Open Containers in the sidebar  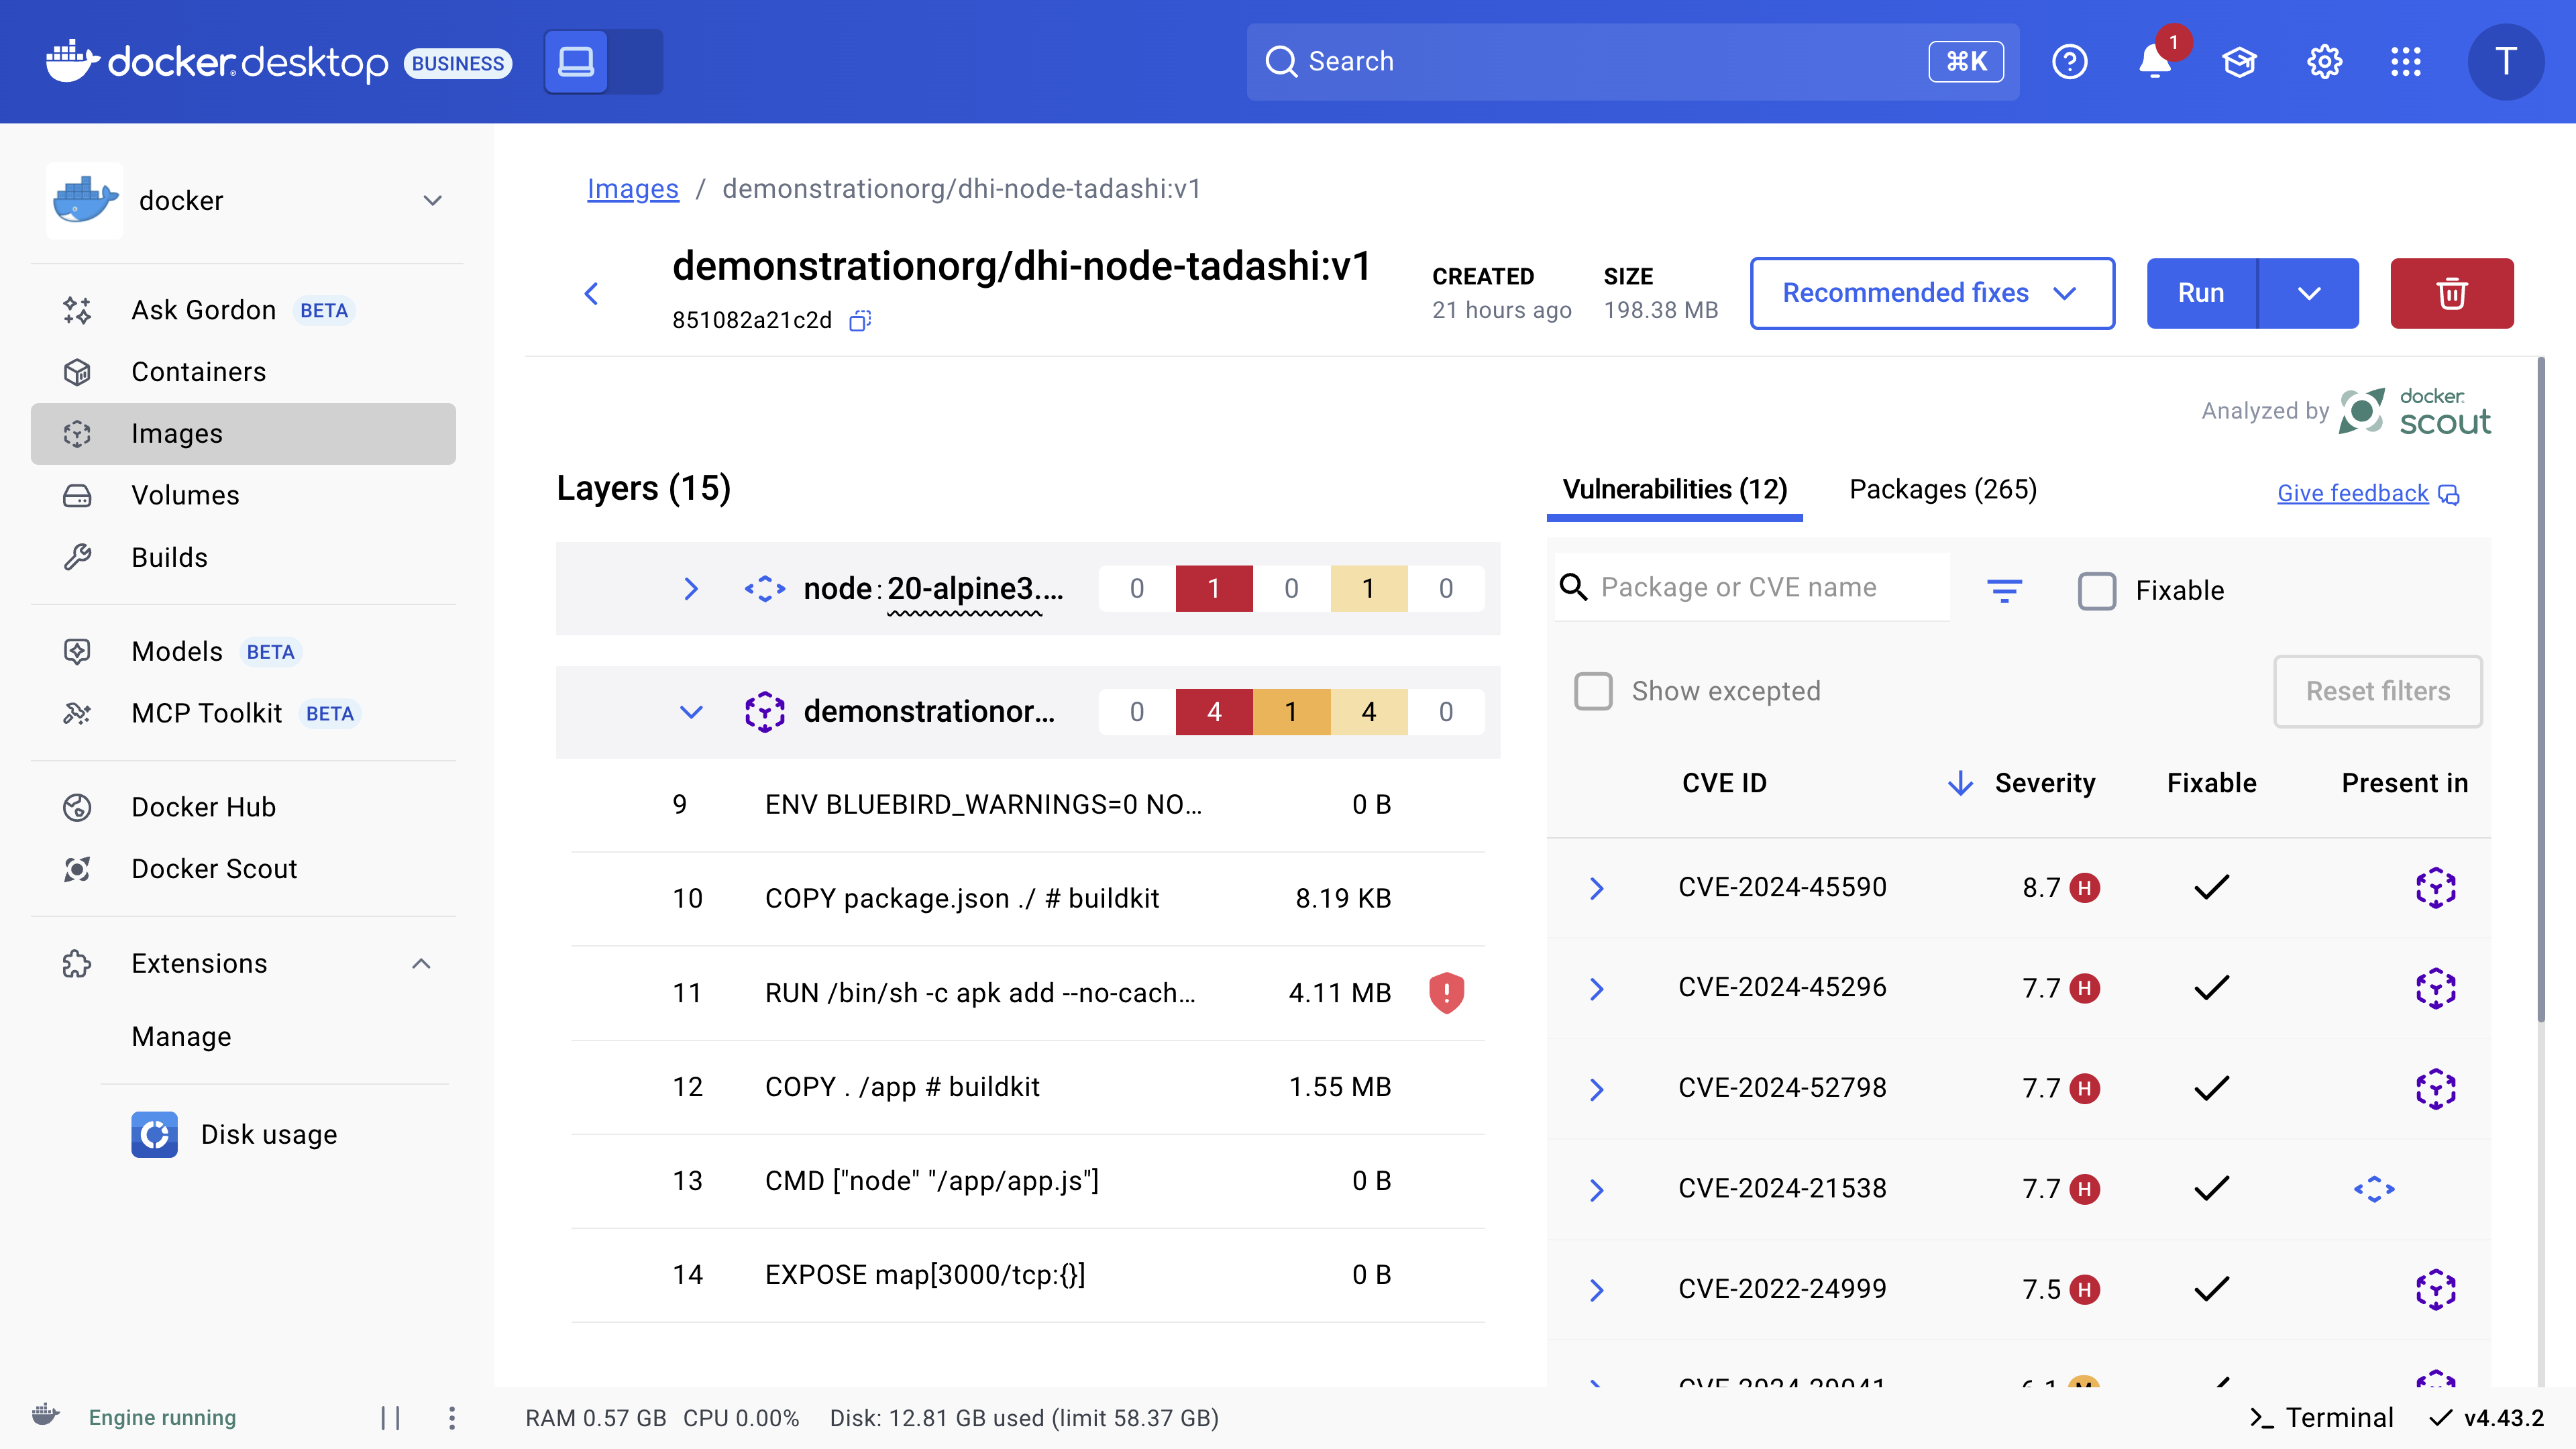tap(198, 372)
